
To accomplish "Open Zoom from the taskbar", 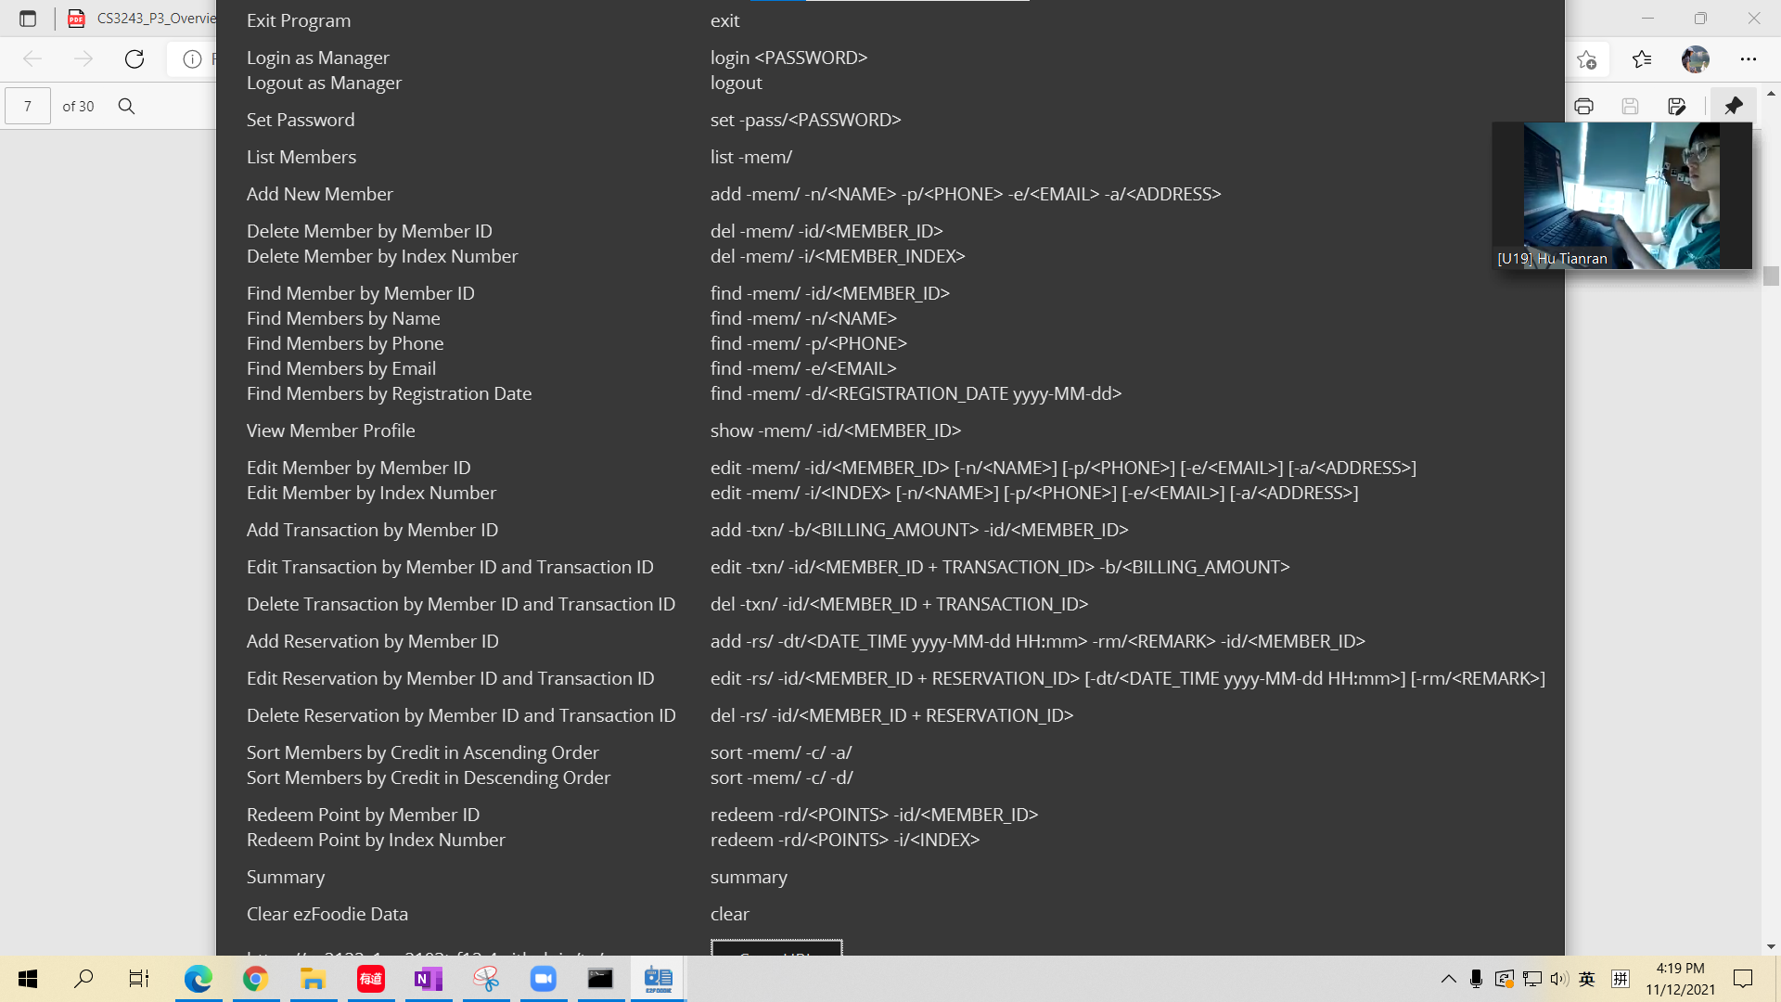I will (x=543, y=979).
